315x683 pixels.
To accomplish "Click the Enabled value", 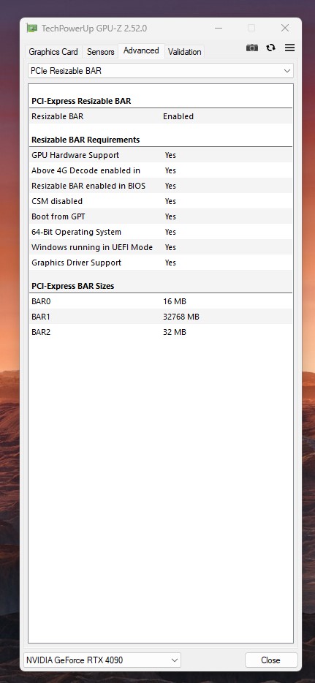I will coord(178,116).
